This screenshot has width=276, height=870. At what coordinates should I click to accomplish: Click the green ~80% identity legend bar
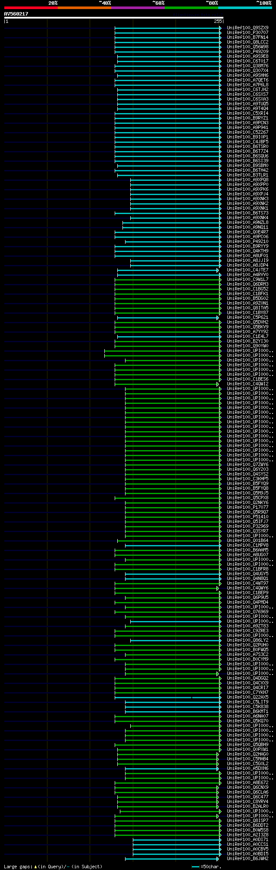191,7
